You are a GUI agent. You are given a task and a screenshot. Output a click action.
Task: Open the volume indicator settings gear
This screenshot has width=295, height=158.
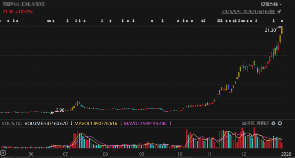(x=273, y=123)
